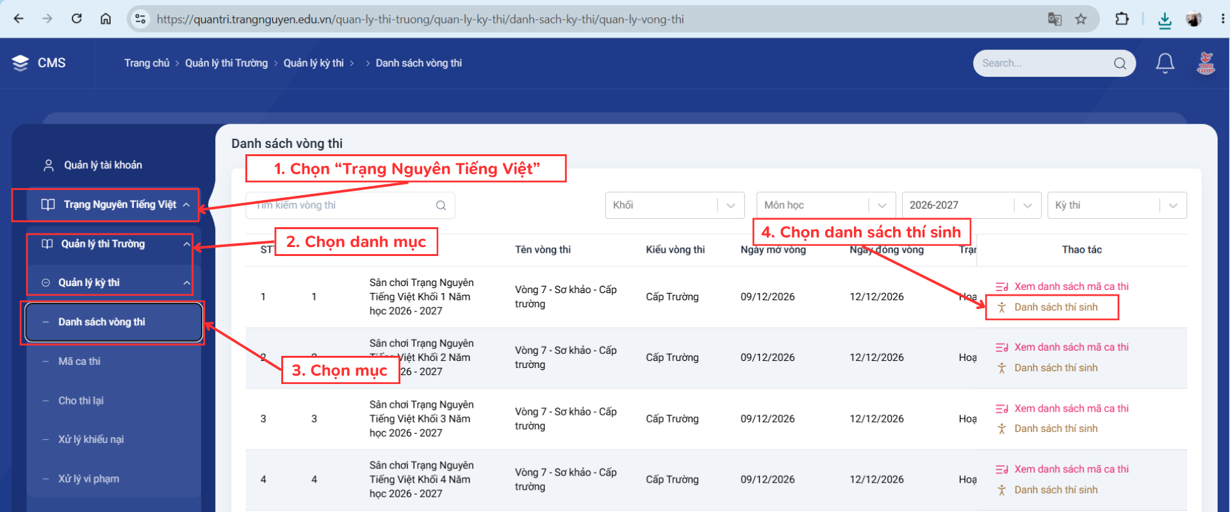Screen dimensions: 1230x512
Task: Click the person icon of Danh sách thí sinh, row 4
Action: coord(1002,490)
